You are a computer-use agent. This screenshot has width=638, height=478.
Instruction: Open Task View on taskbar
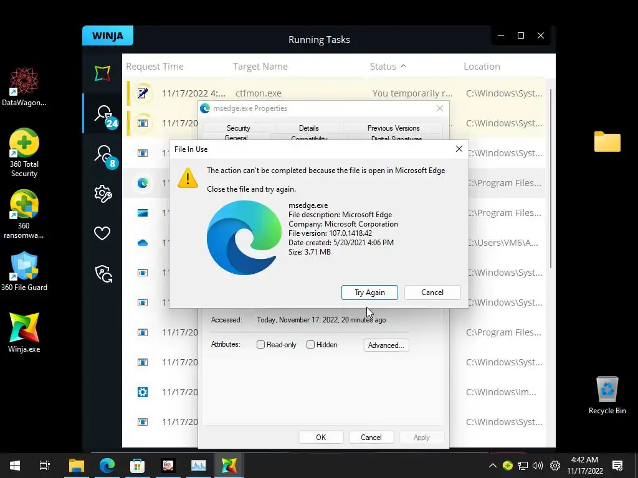click(x=45, y=466)
